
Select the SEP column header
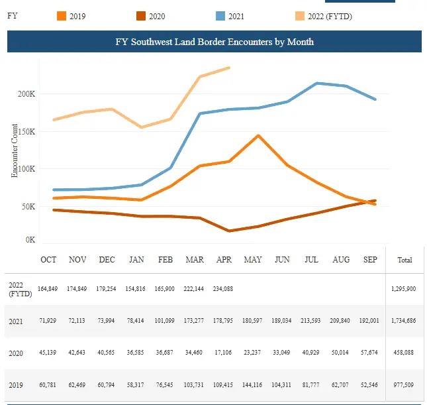pyautogui.click(x=369, y=260)
